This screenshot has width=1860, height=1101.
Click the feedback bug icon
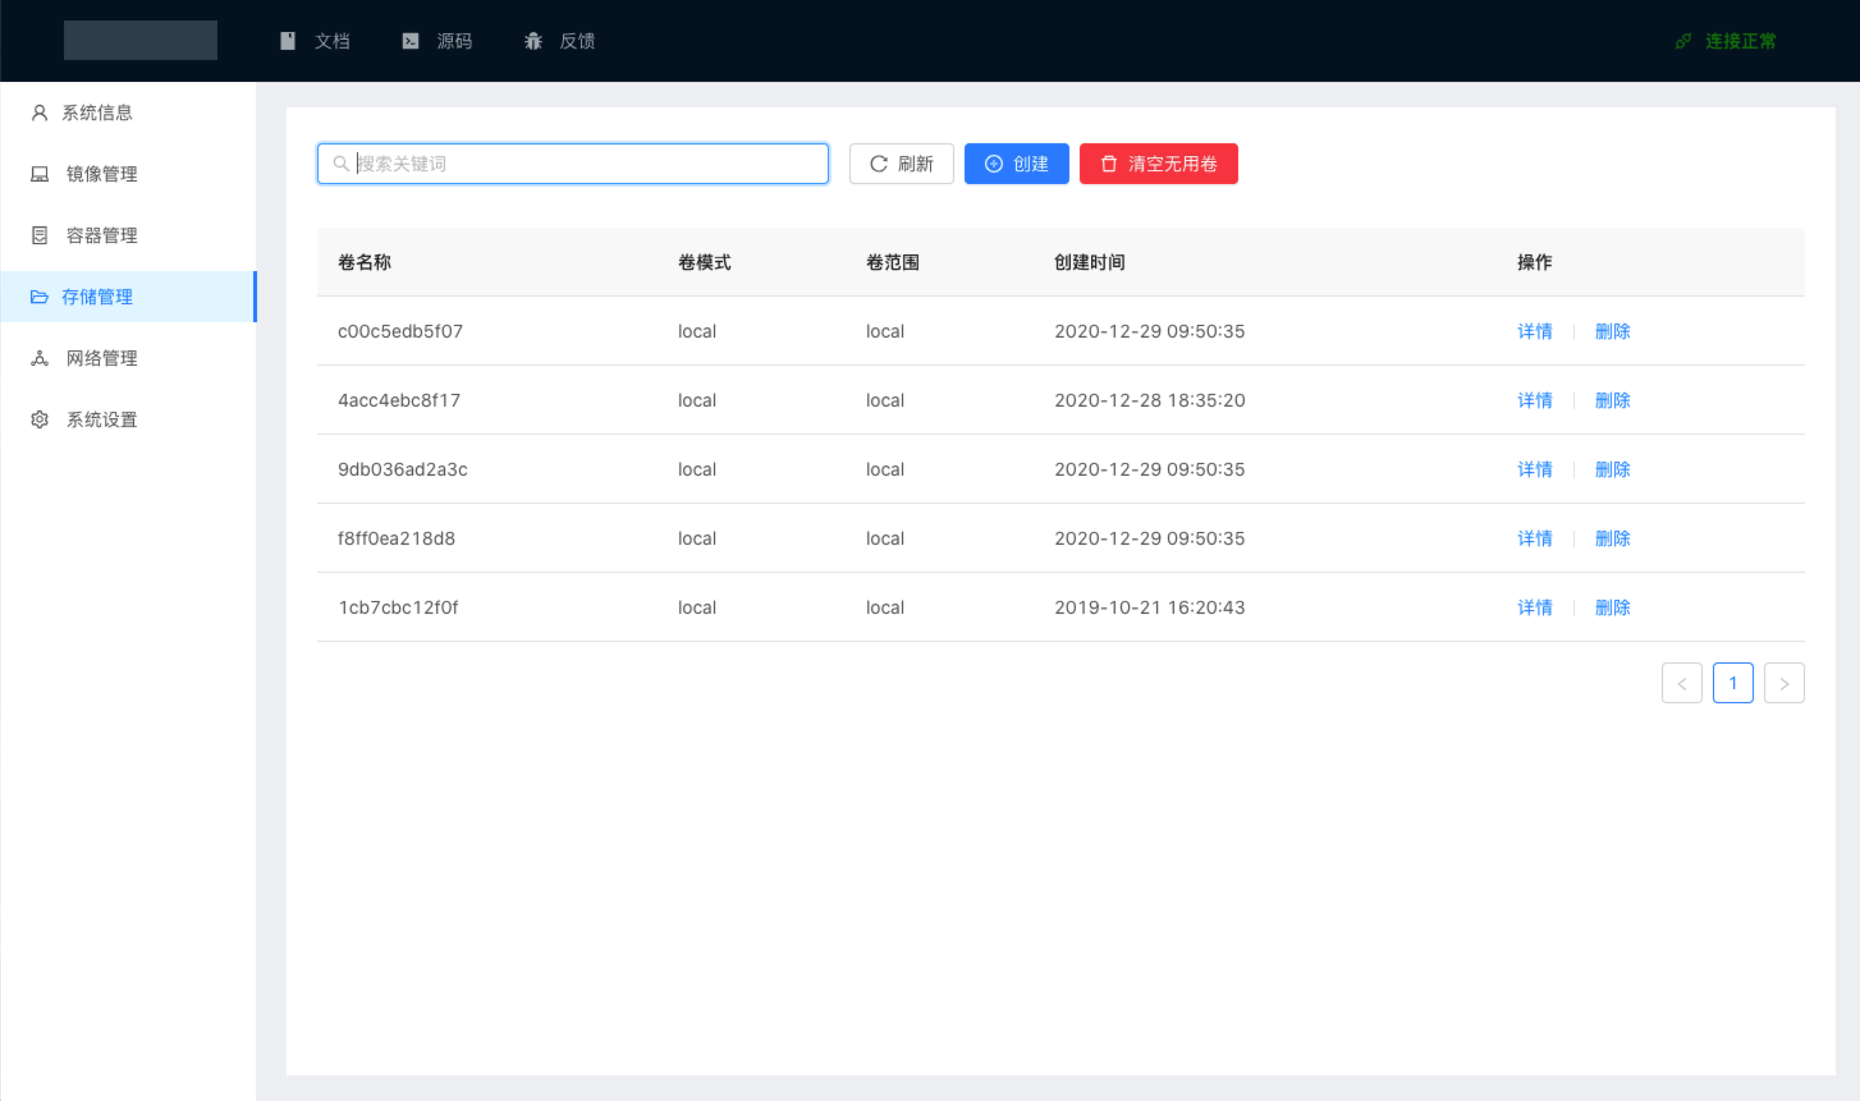[533, 41]
